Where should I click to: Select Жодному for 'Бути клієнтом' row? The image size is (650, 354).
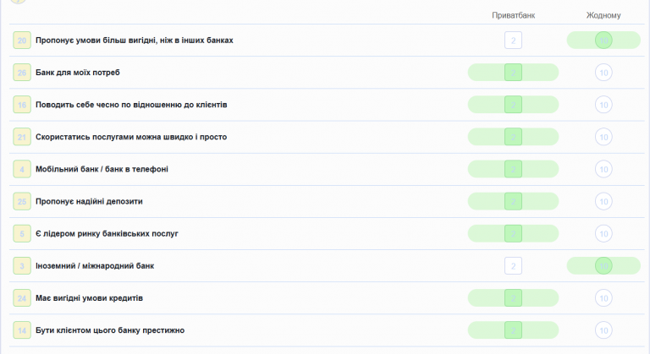[x=603, y=330]
